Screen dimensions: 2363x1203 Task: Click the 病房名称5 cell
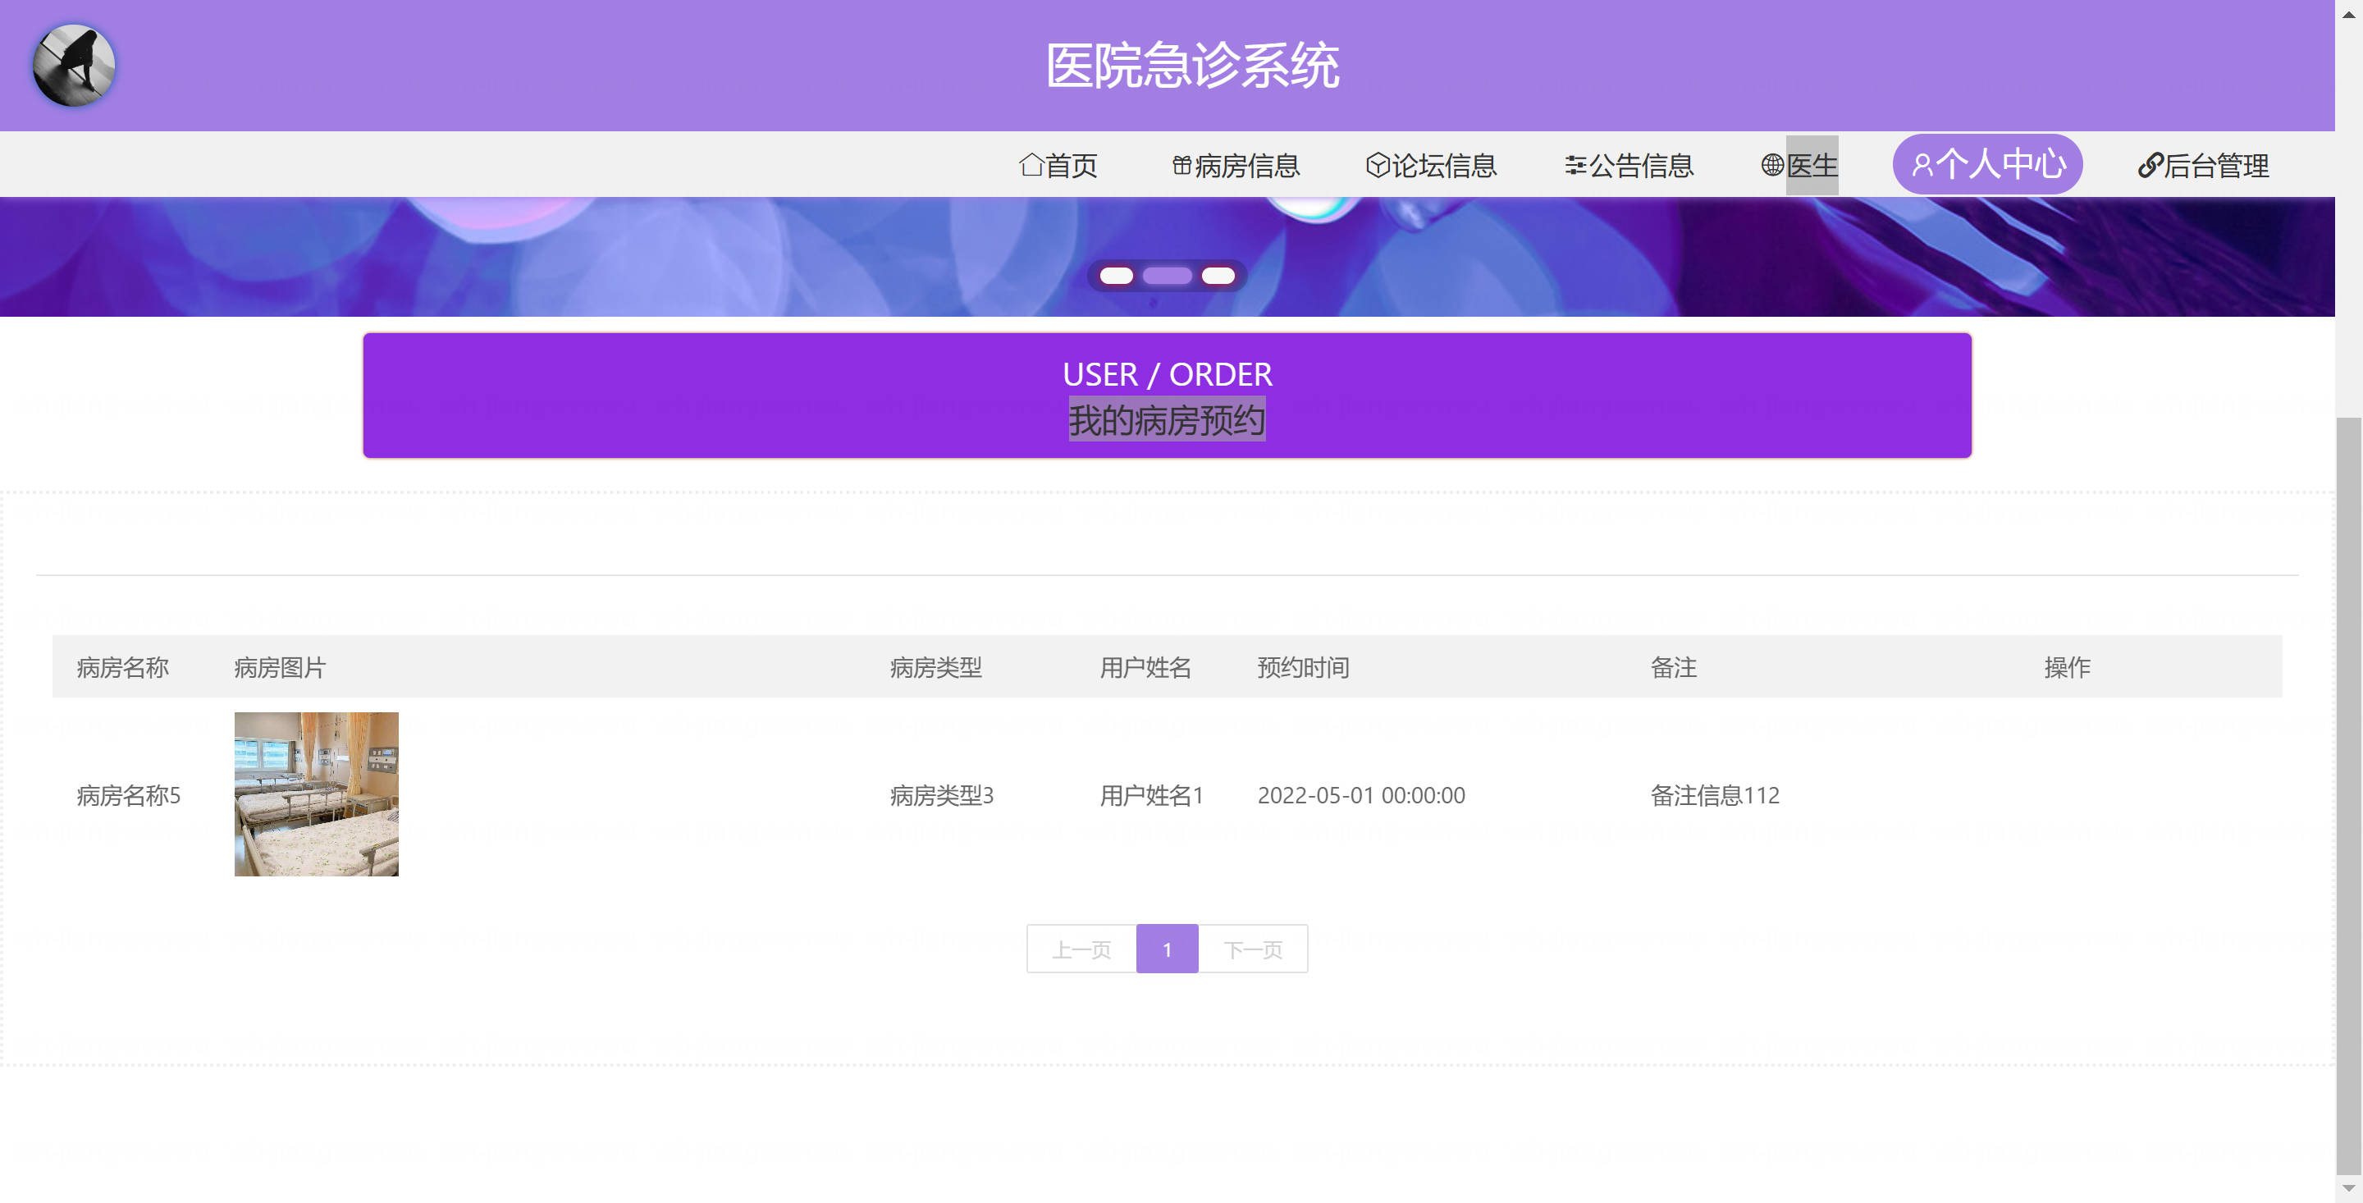click(x=129, y=794)
